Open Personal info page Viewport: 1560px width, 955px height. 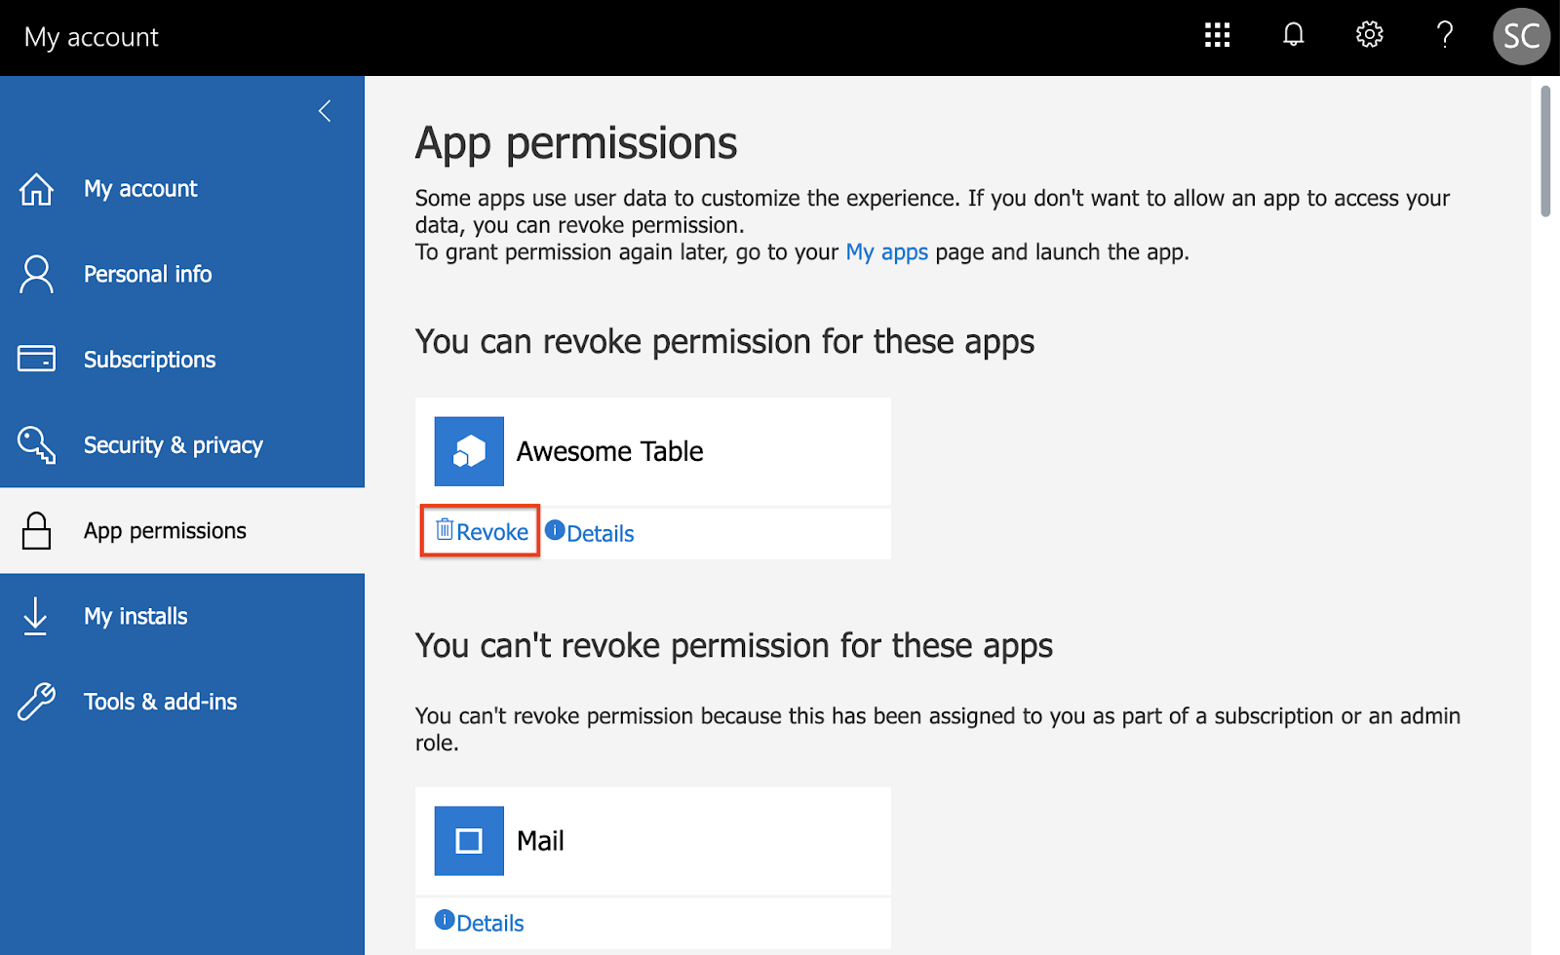click(182, 275)
